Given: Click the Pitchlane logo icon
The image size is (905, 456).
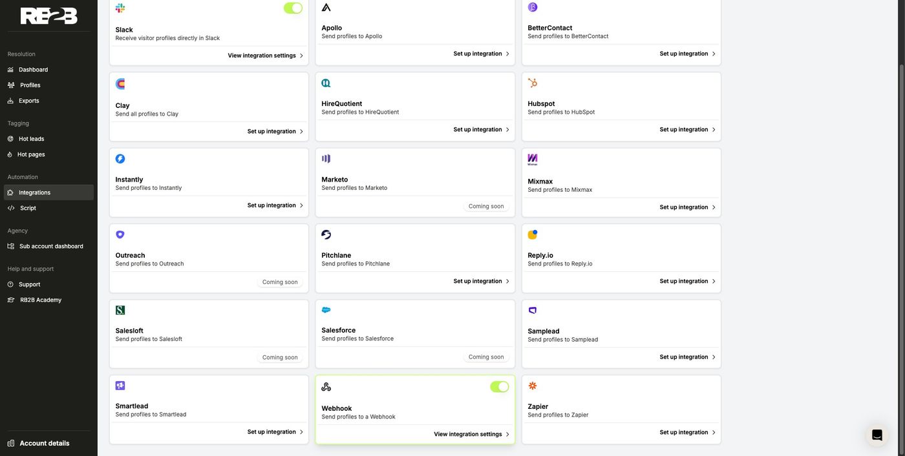Looking at the screenshot, I should (x=326, y=234).
